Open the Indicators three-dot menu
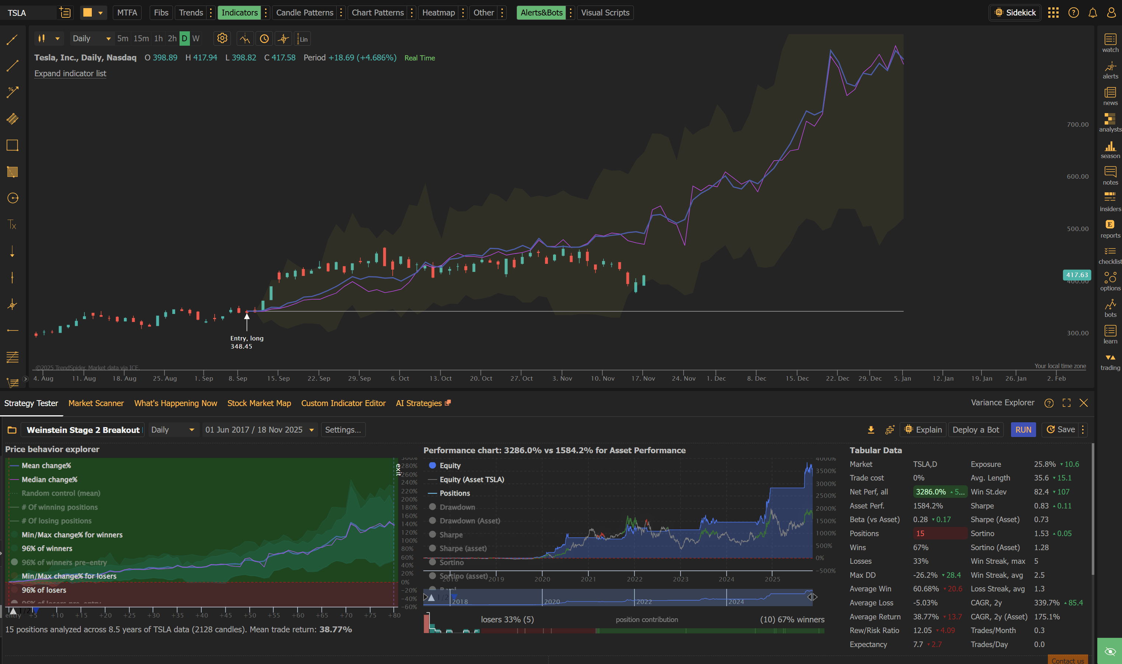1122x664 pixels. [266, 13]
